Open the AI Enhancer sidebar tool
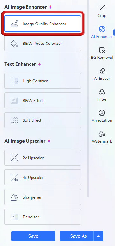The width and height of the screenshot is (115, 246). click(102, 32)
